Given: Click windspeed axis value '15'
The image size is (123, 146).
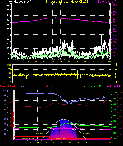Looking at the screenshot, I should (8, 44).
